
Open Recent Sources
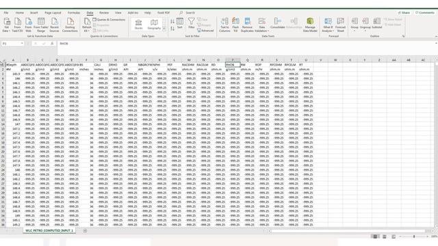coord(55,25)
